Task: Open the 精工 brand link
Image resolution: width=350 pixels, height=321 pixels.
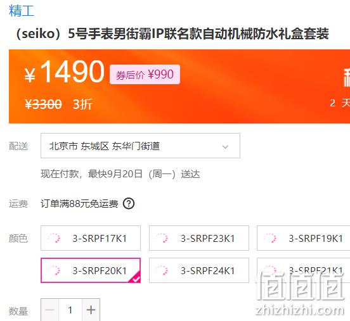Action: tap(22, 11)
